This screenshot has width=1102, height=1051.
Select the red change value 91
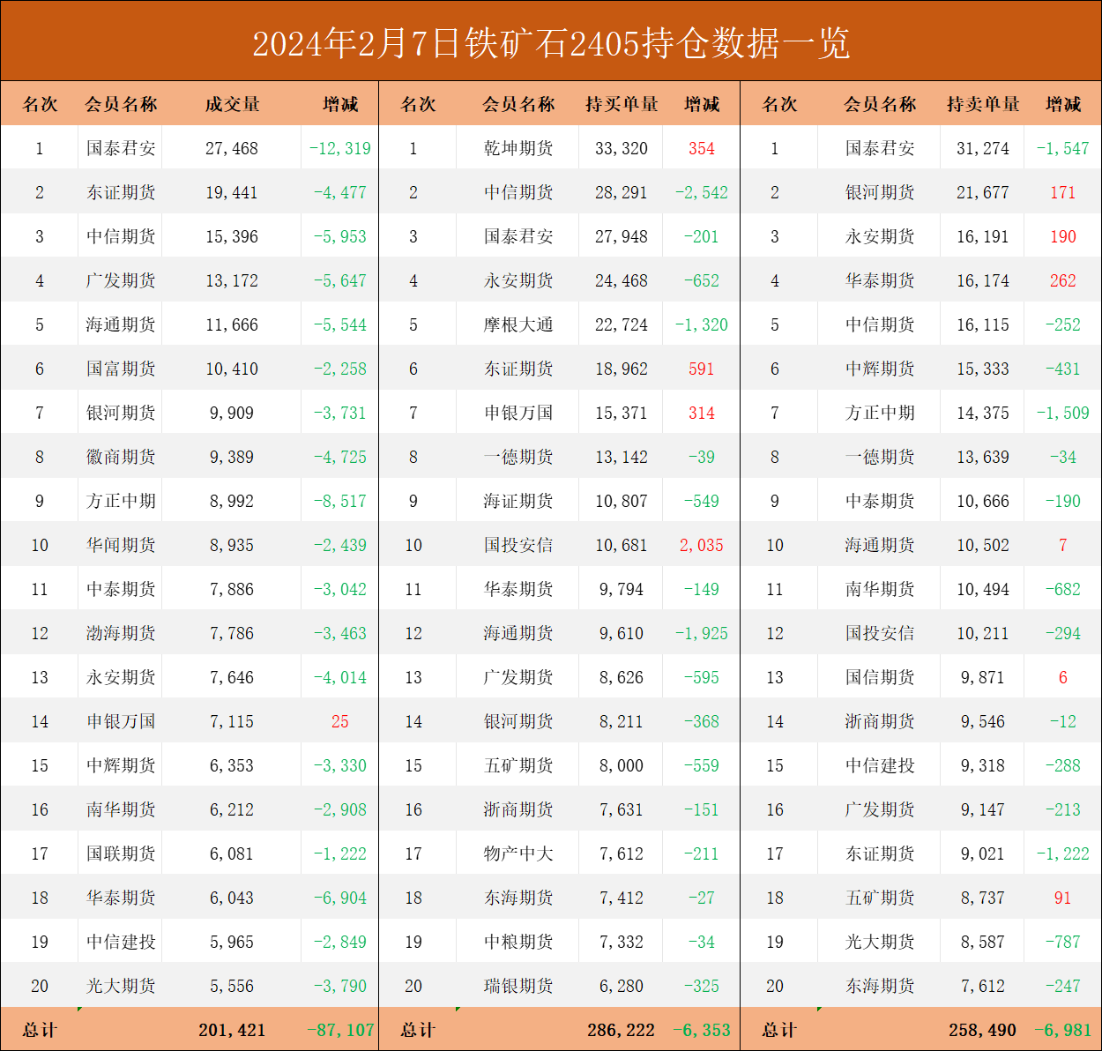tap(1063, 898)
